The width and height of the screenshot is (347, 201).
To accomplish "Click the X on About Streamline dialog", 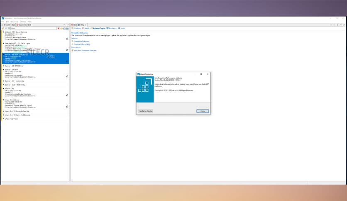I will click(208, 74).
